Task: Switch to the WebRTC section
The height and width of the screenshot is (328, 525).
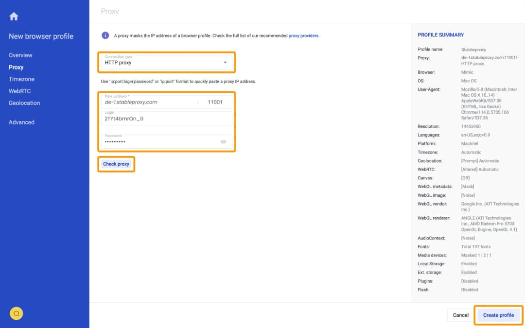Action: [19, 91]
